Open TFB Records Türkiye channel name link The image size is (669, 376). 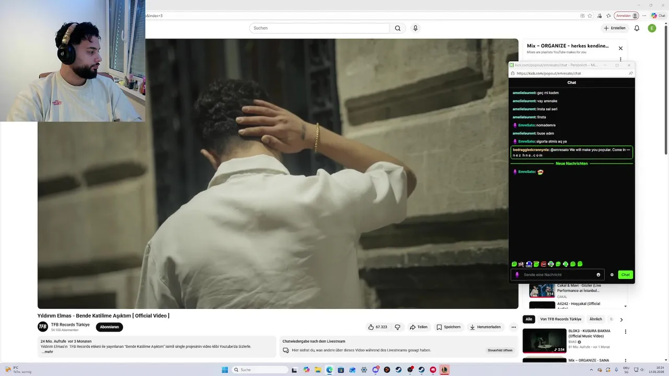(70, 325)
